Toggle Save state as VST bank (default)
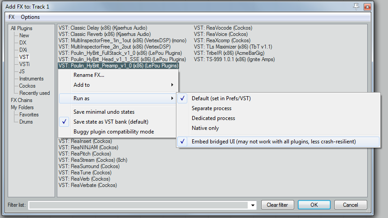388x218 pixels. point(118,121)
